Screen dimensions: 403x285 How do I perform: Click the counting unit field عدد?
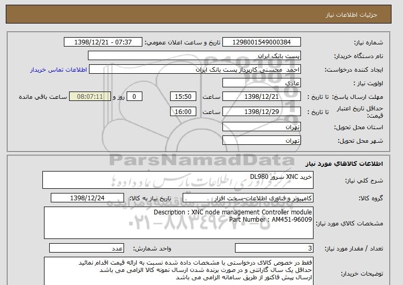[x=86, y=248]
